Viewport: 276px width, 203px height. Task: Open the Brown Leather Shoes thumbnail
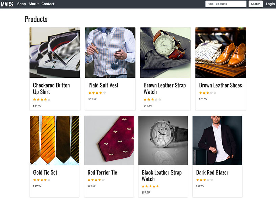(x=221, y=53)
